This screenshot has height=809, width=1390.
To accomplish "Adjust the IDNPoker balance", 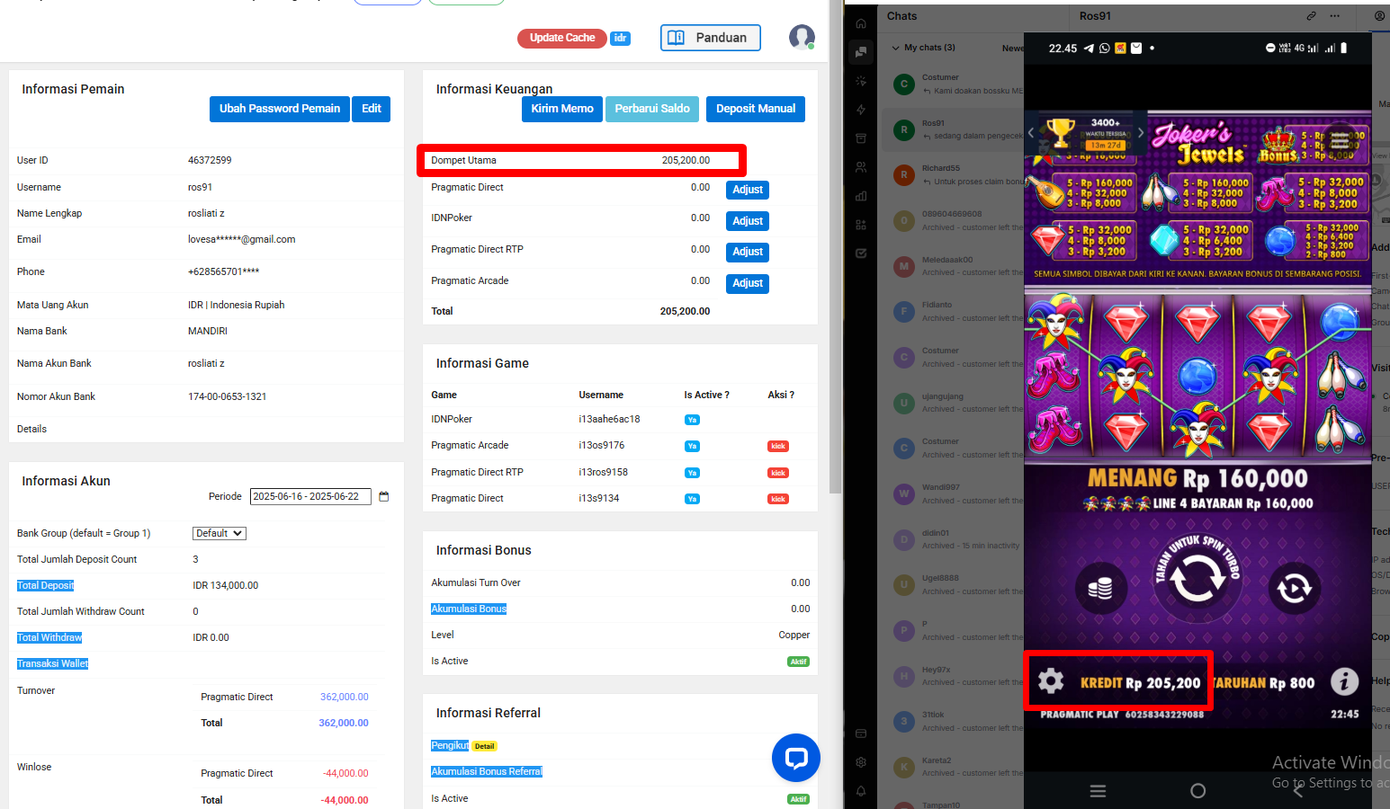I will coord(748,221).
